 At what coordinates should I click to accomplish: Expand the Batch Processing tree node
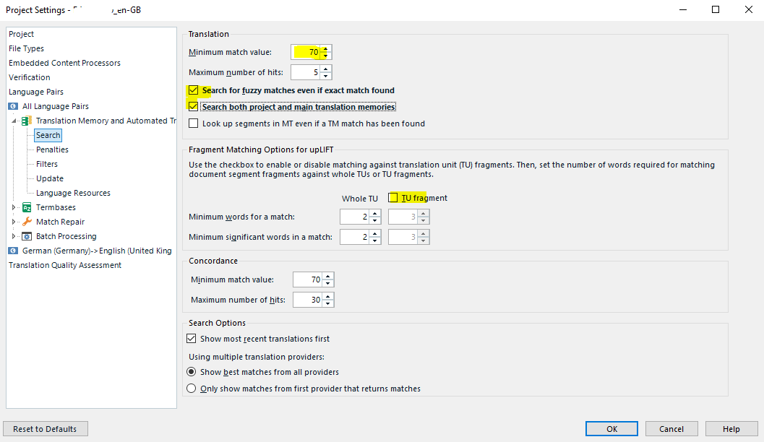[x=14, y=236]
